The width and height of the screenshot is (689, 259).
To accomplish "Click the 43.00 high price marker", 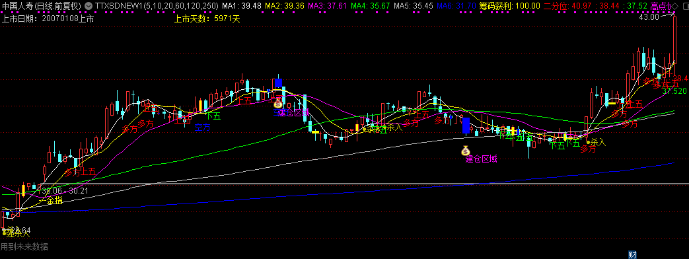I will (649, 17).
